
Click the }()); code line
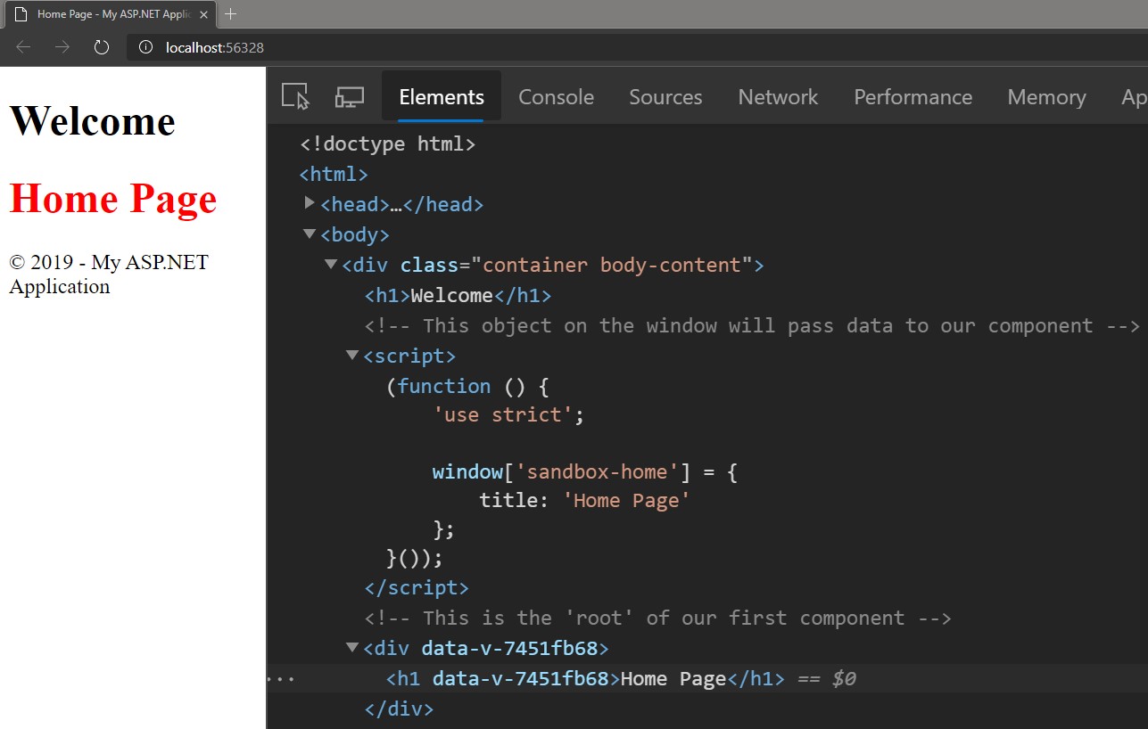pyautogui.click(x=414, y=558)
